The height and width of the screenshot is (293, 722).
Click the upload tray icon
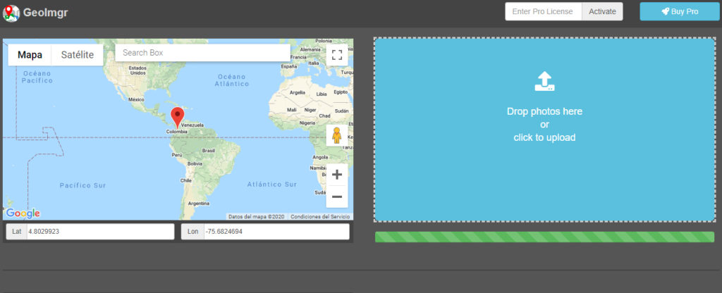[545, 81]
